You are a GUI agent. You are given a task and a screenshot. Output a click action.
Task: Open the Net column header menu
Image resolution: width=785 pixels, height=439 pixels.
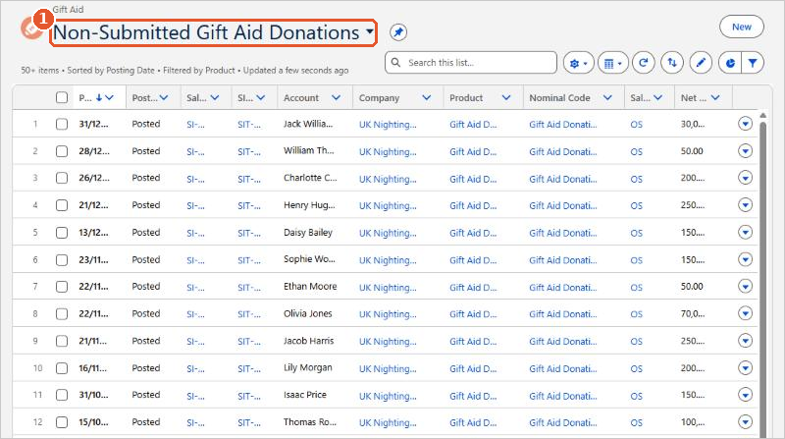[715, 98]
